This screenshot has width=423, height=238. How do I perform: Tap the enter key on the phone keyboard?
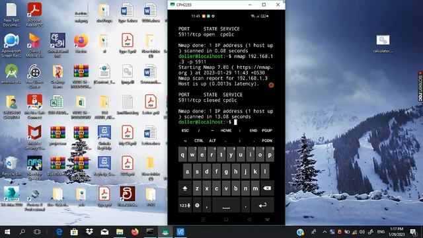(x=262, y=206)
